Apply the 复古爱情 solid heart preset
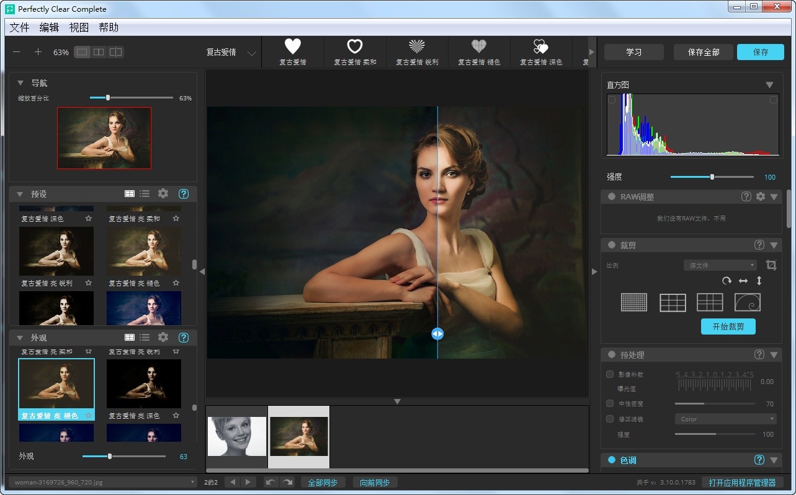796x495 pixels. [x=293, y=51]
